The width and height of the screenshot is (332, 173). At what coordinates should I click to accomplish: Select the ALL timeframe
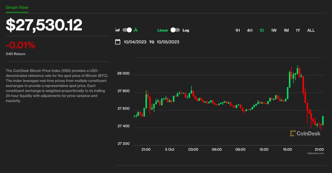coord(311,30)
